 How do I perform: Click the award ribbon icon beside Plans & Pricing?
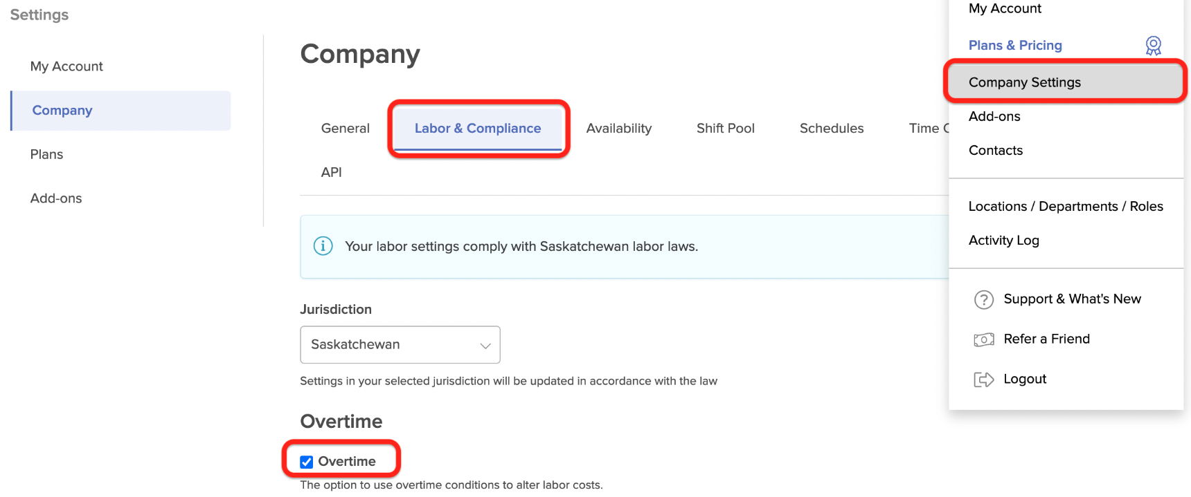click(x=1153, y=46)
